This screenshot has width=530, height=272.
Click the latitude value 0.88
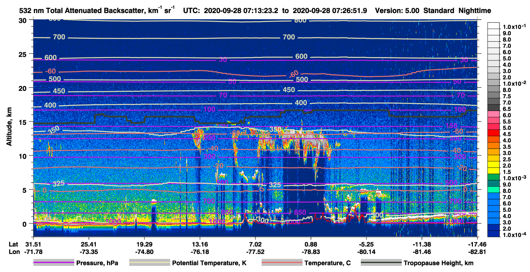point(311,244)
